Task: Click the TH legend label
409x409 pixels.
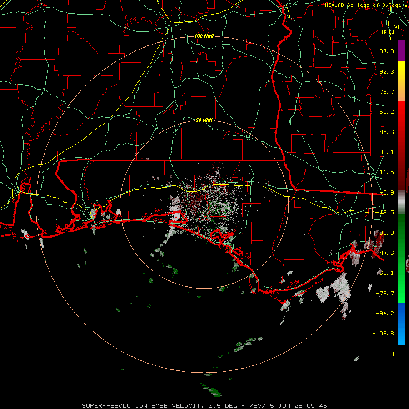Action: tap(390, 354)
